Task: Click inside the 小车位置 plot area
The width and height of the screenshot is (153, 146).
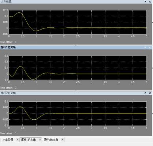Action: [78, 22]
